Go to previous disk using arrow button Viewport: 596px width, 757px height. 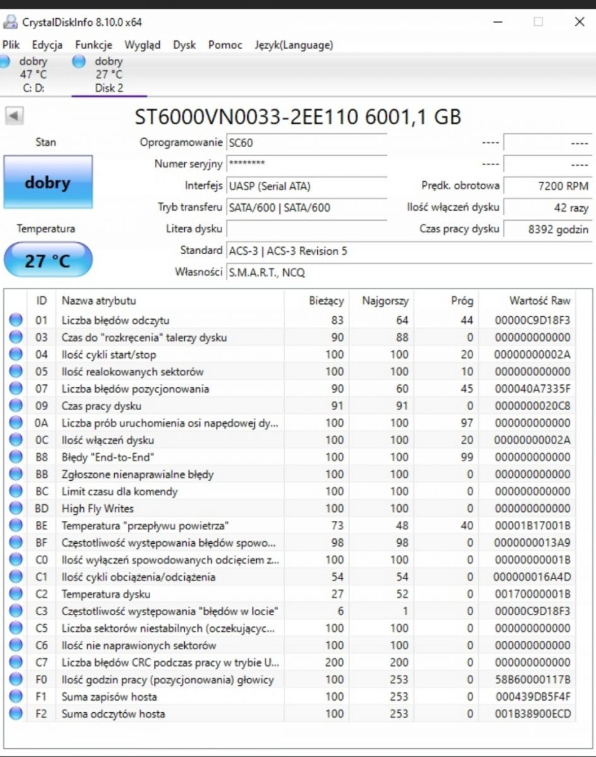click(x=14, y=116)
